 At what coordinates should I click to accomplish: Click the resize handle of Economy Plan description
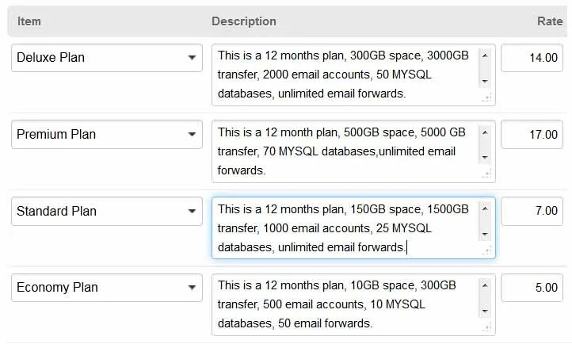coord(487,327)
